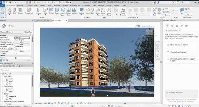This screenshot has width=199, height=107.
Task: Click the Edit Type button
Action: pos(28,32)
